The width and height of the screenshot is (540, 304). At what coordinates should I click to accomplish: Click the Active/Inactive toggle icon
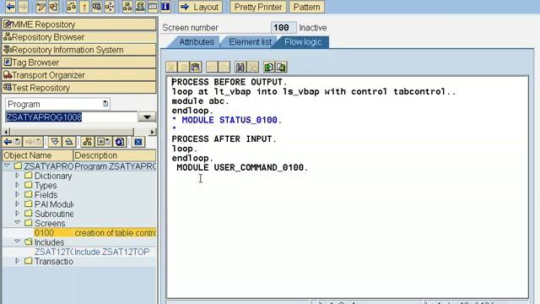(x=54, y=6)
